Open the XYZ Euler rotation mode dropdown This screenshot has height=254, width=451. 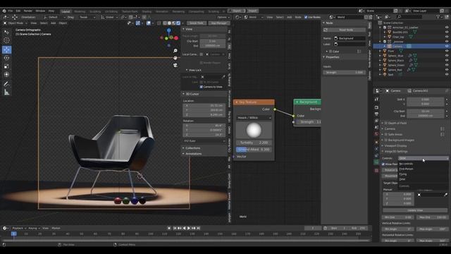coord(204,141)
